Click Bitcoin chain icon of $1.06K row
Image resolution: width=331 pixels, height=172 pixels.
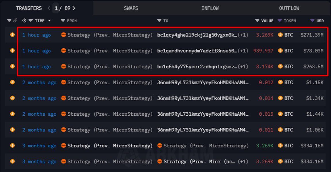pyautogui.click(x=12, y=130)
